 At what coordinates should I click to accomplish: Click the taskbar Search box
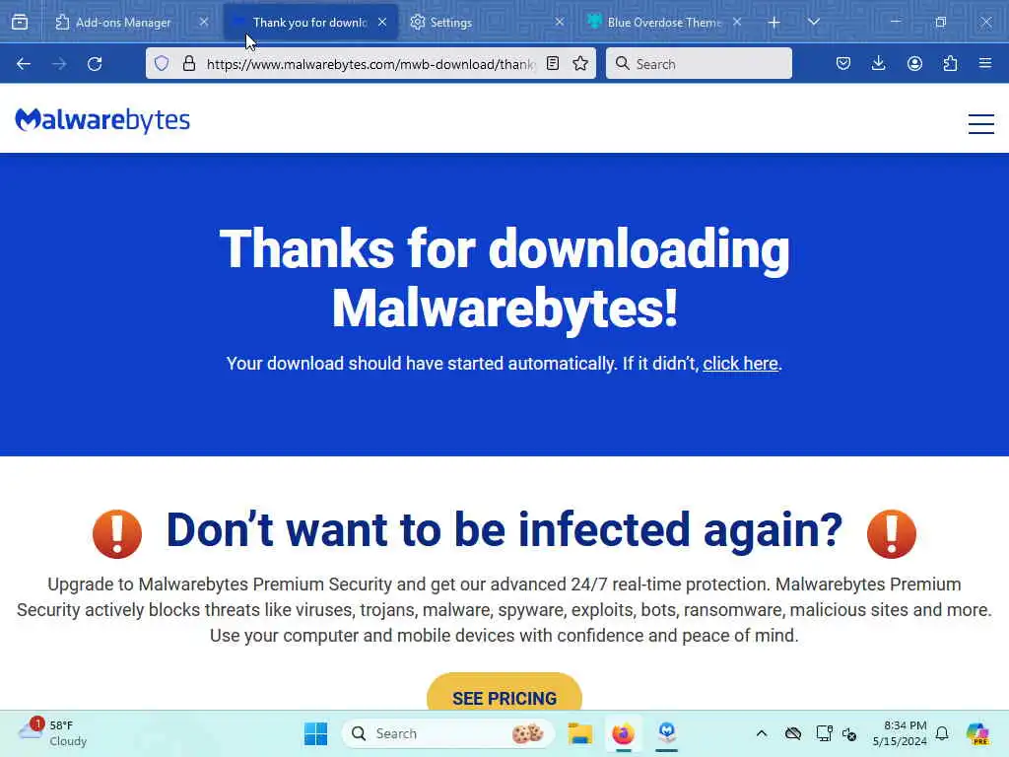[x=448, y=733]
